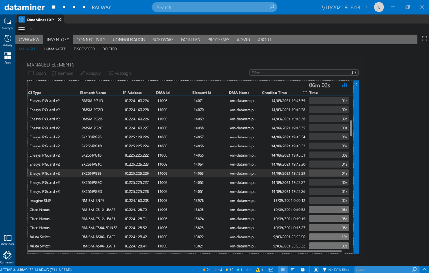Switch to the INVENTORY tab
This screenshot has height=273, width=429.
(x=58, y=40)
